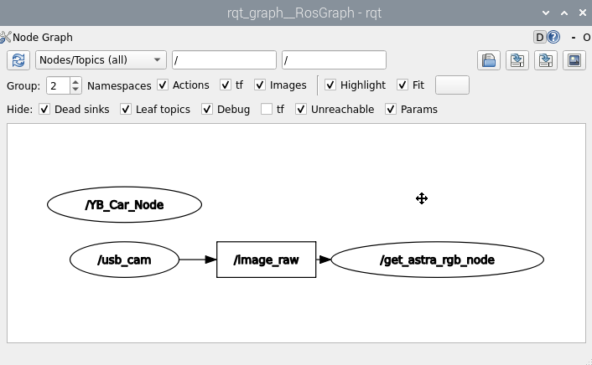Screen dimensions: 592x365
Task: Maximize the rqt window
Action: point(564,13)
